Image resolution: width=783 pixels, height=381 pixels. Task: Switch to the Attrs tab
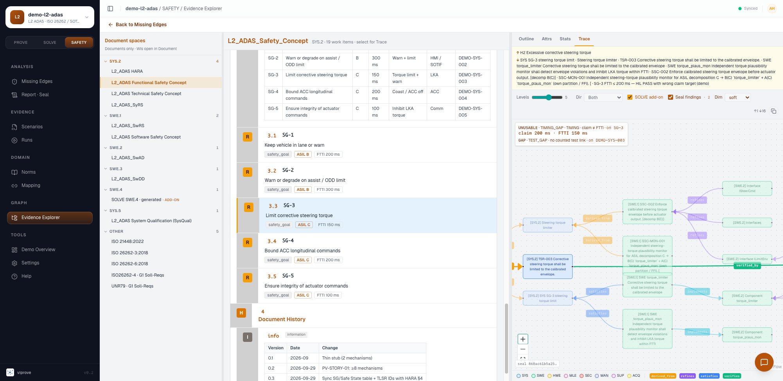(546, 39)
